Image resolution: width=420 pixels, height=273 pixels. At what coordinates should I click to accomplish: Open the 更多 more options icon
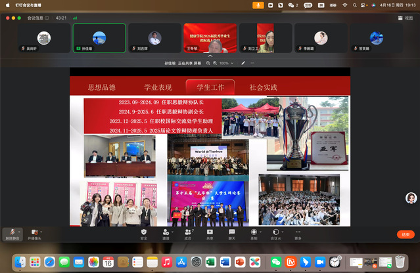click(x=298, y=232)
